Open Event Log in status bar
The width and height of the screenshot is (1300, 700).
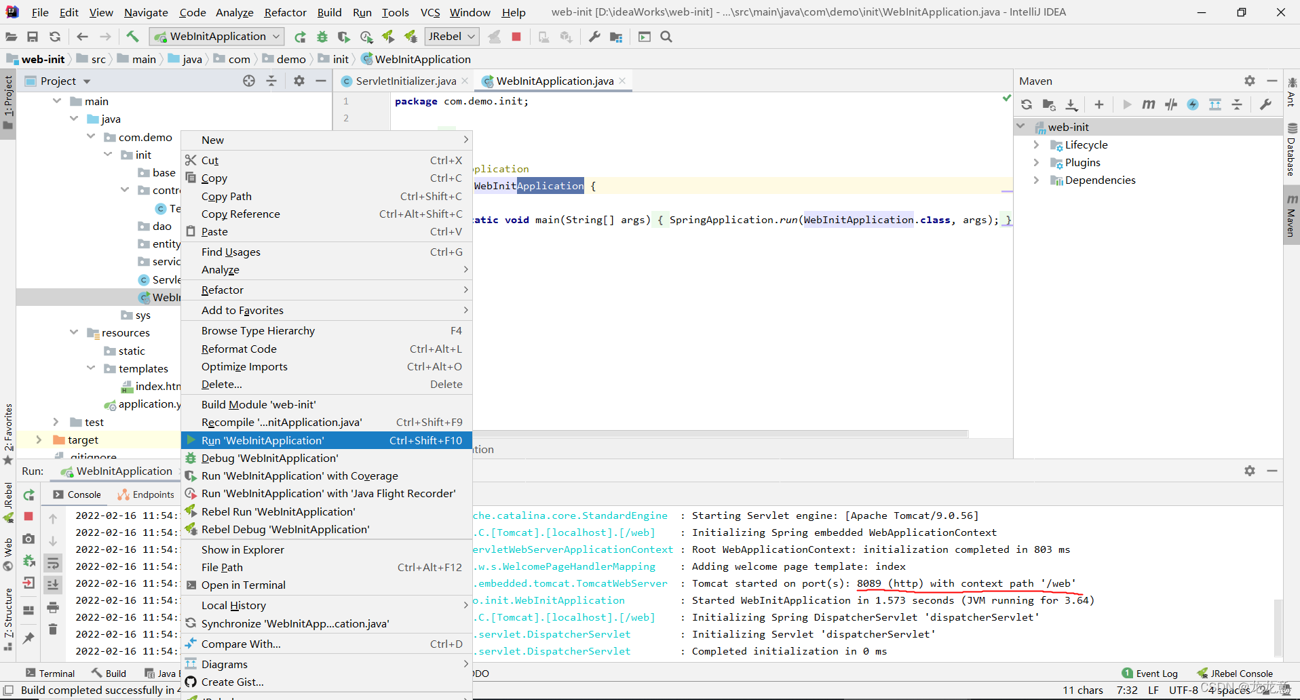tap(1150, 674)
